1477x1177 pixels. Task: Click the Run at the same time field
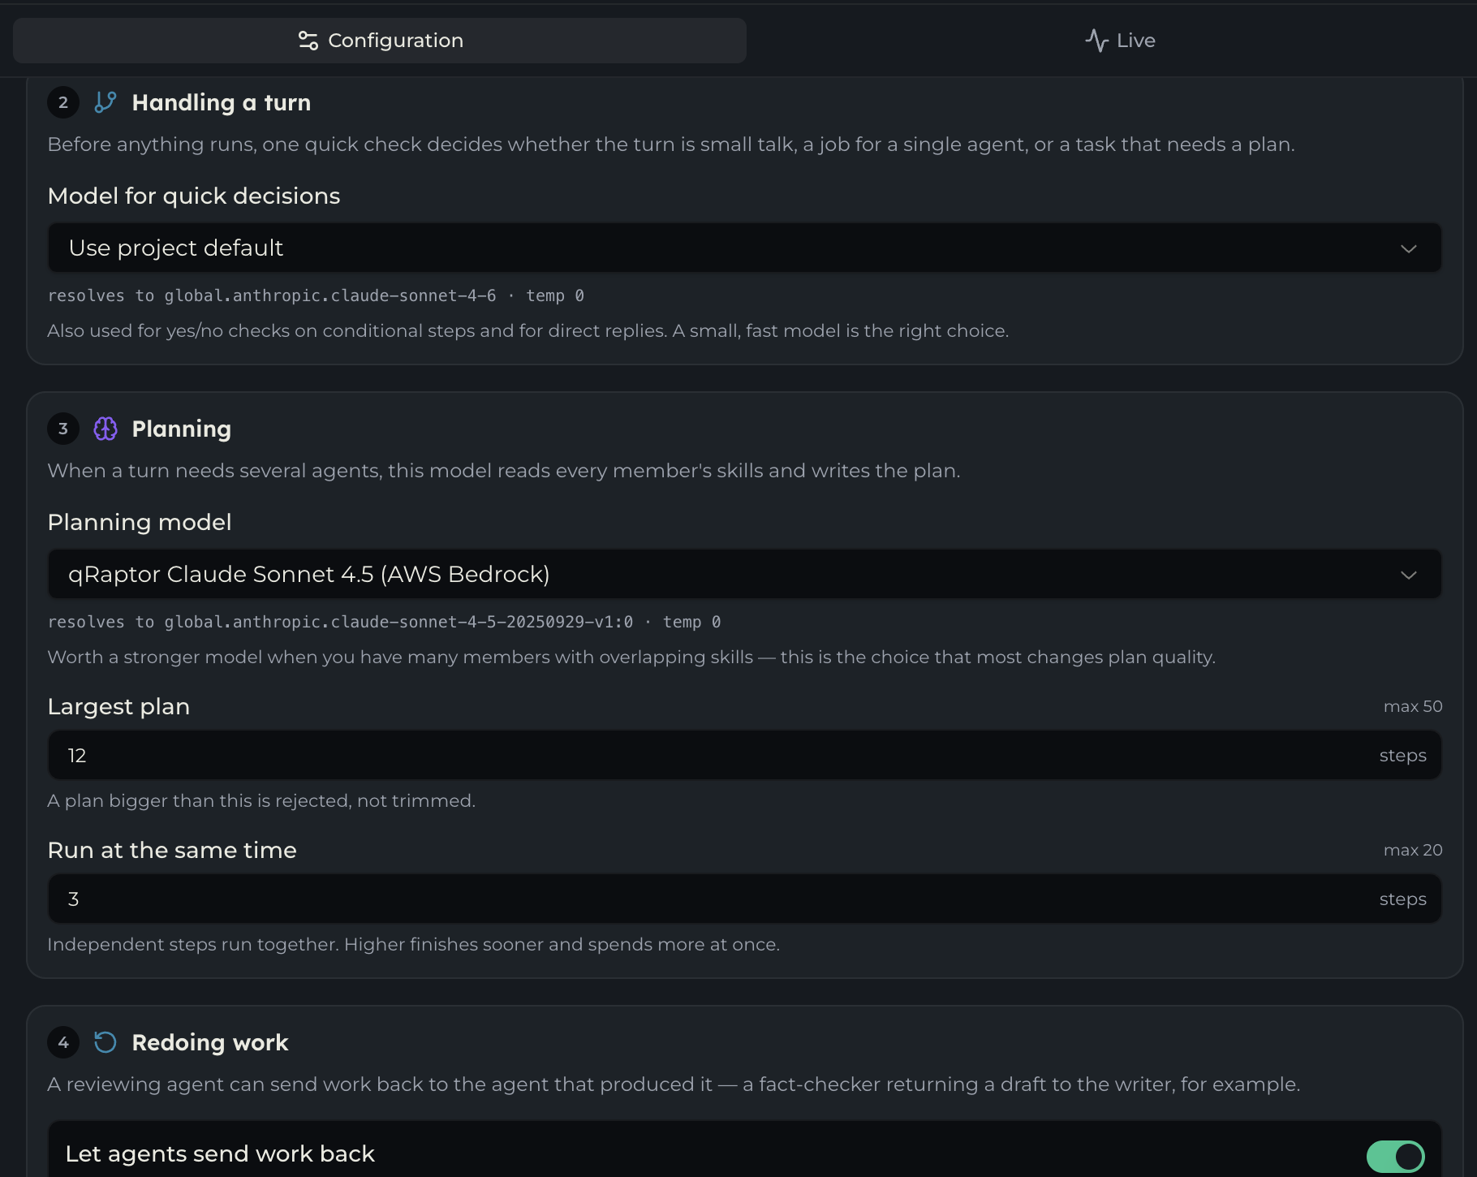tap(744, 899)
